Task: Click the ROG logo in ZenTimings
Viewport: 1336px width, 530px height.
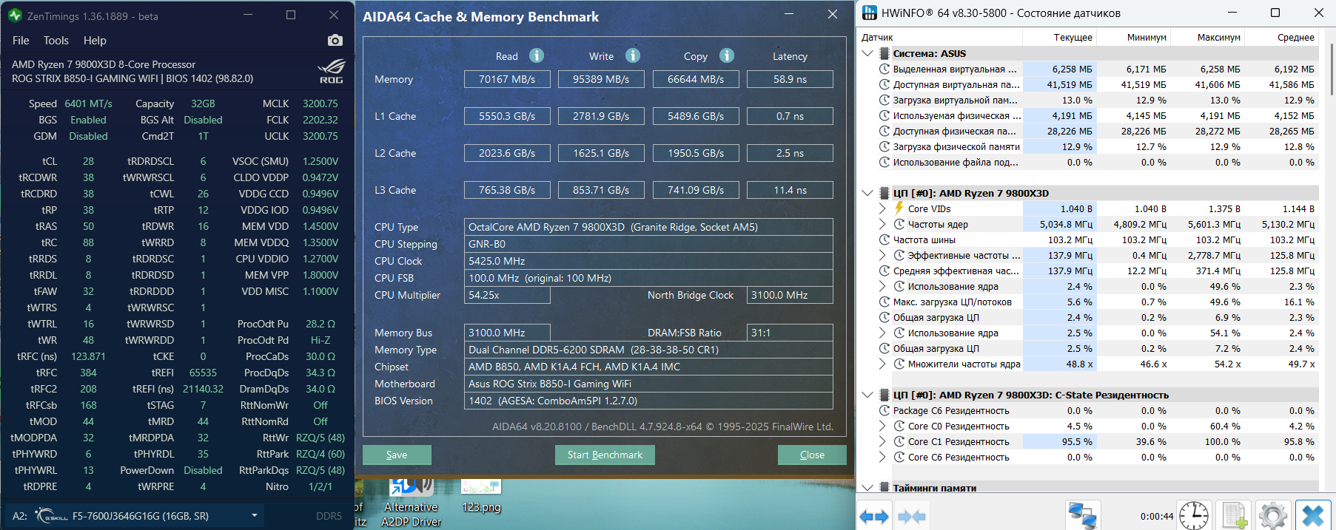Action: pyautogui.click(x=332, y=71)
